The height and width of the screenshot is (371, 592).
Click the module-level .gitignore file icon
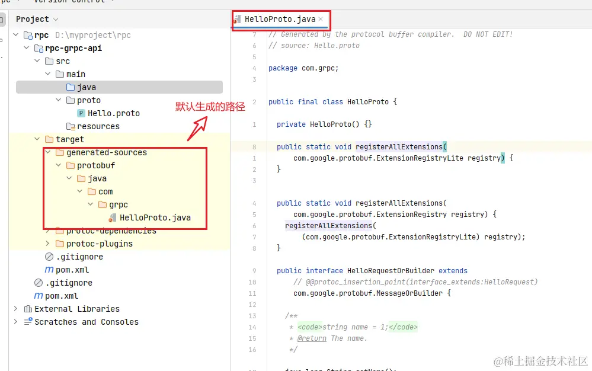[x=49, y=257]
